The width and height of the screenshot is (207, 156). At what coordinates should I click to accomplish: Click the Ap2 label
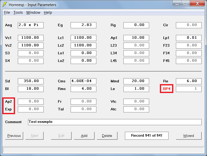click(x=8, y=102)
